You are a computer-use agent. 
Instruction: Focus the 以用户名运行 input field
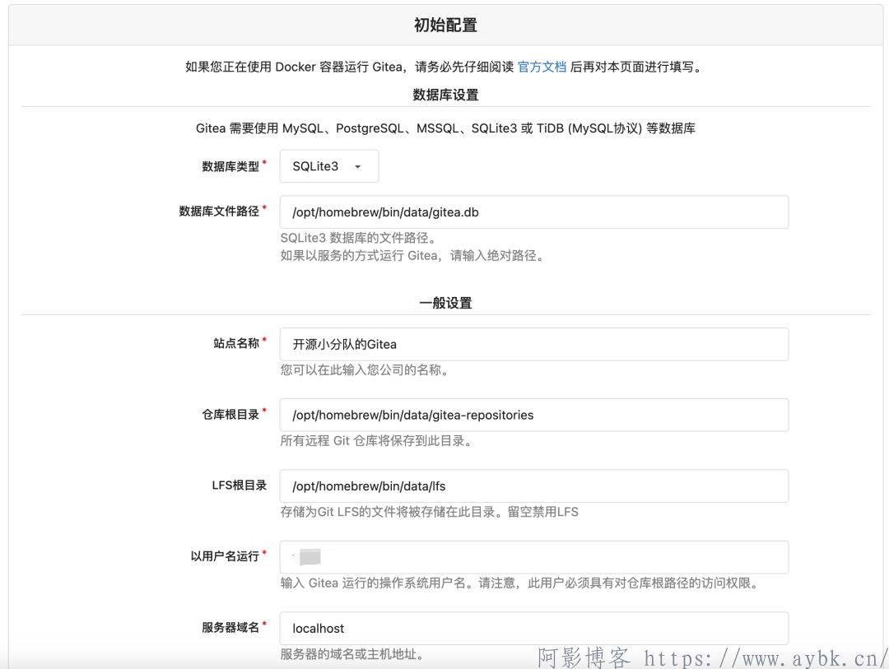coord(533,557)
